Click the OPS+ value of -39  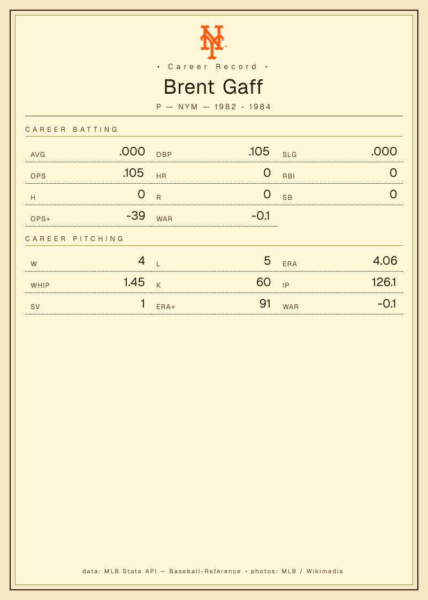(136, 215)
